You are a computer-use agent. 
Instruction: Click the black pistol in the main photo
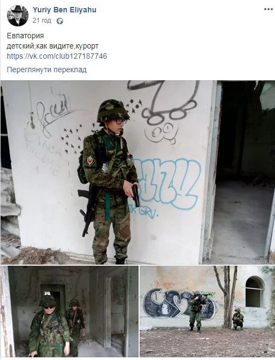pyautogui.click(x=136, y=195)
